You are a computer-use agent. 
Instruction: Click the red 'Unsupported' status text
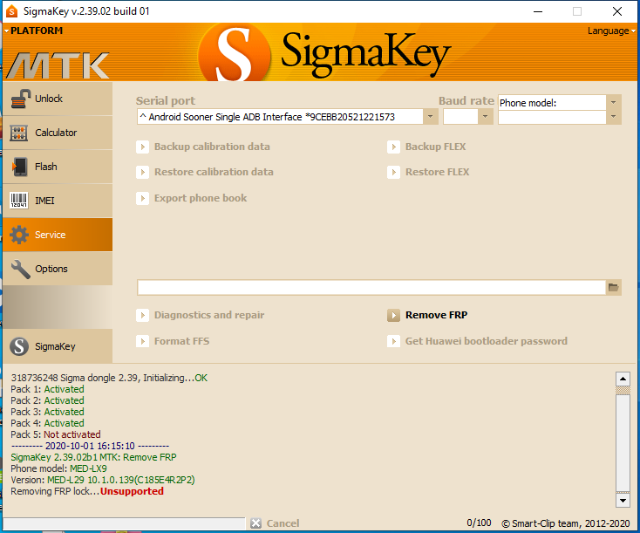tap(132, 491)
